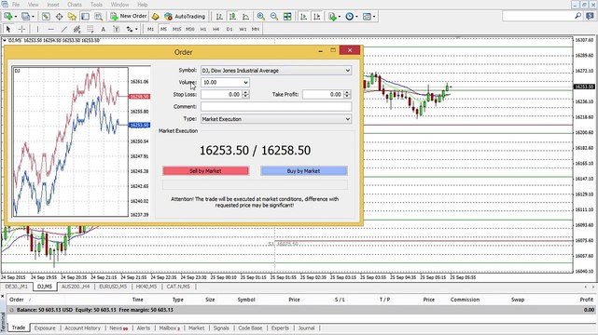
Task: Switch to the EURUSD,M5 chart tab
Action: pos(113,287)
